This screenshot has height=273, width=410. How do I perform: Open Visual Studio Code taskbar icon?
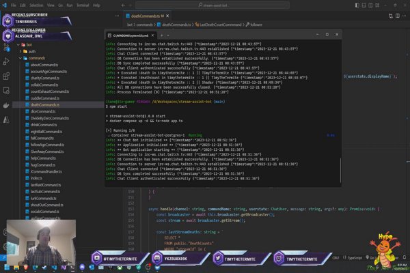[x=54, y=268]
